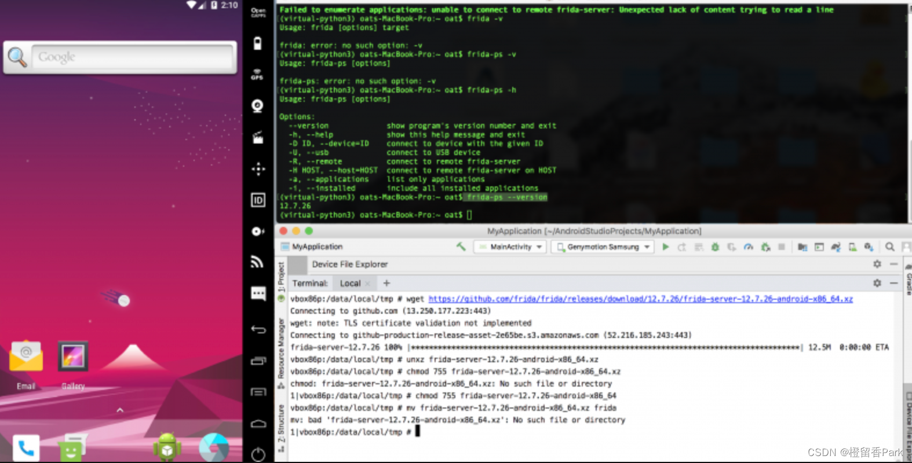
Task: Open GPS widget in Genymotion sidebar
Action: pyautogui.click(x=258, y=75)
